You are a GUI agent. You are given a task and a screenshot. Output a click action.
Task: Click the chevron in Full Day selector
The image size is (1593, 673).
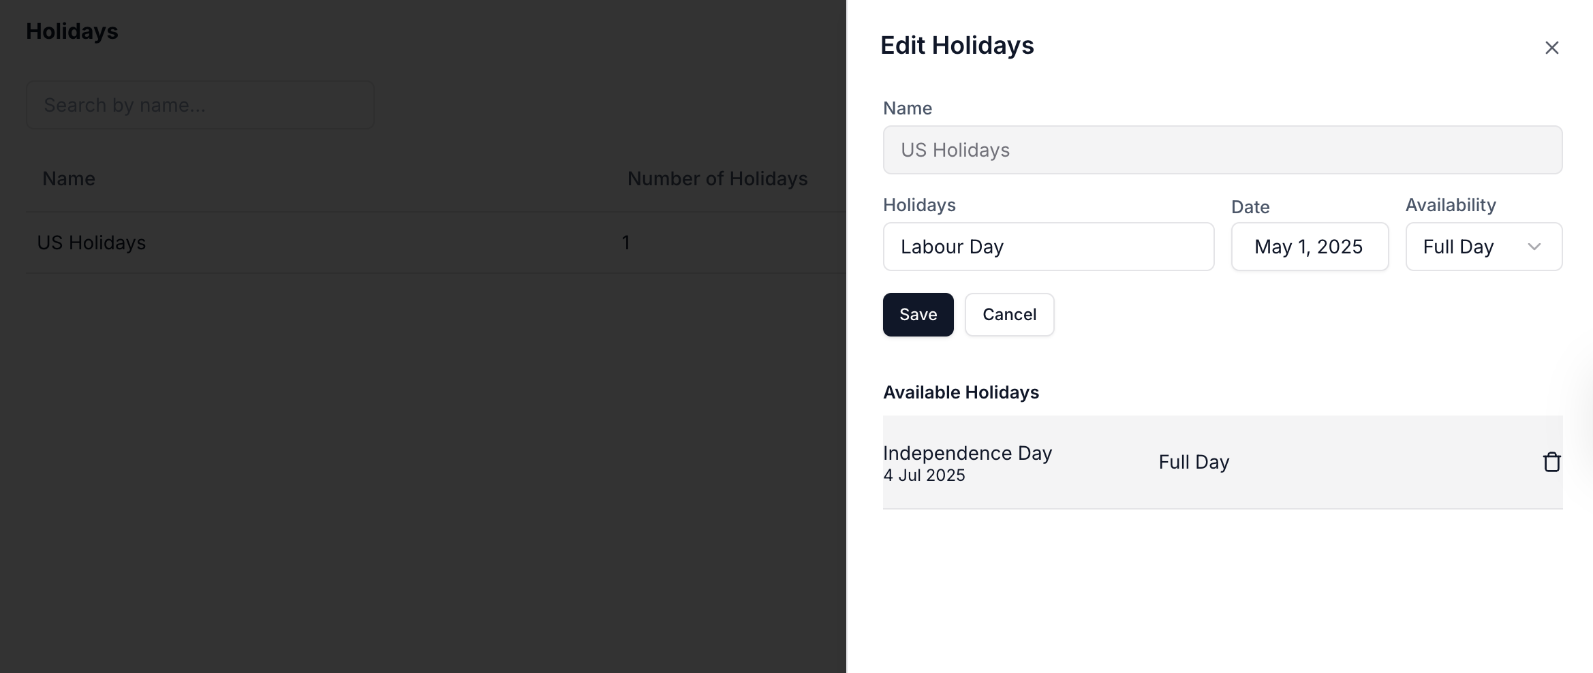1534,247
